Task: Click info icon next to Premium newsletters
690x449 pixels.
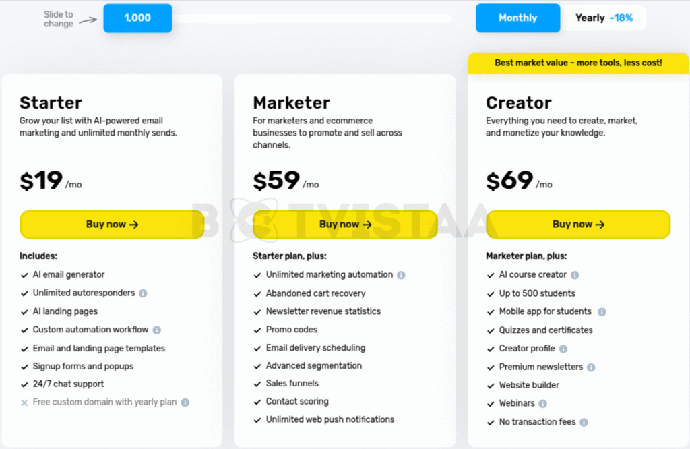Action: pos(591,367)
